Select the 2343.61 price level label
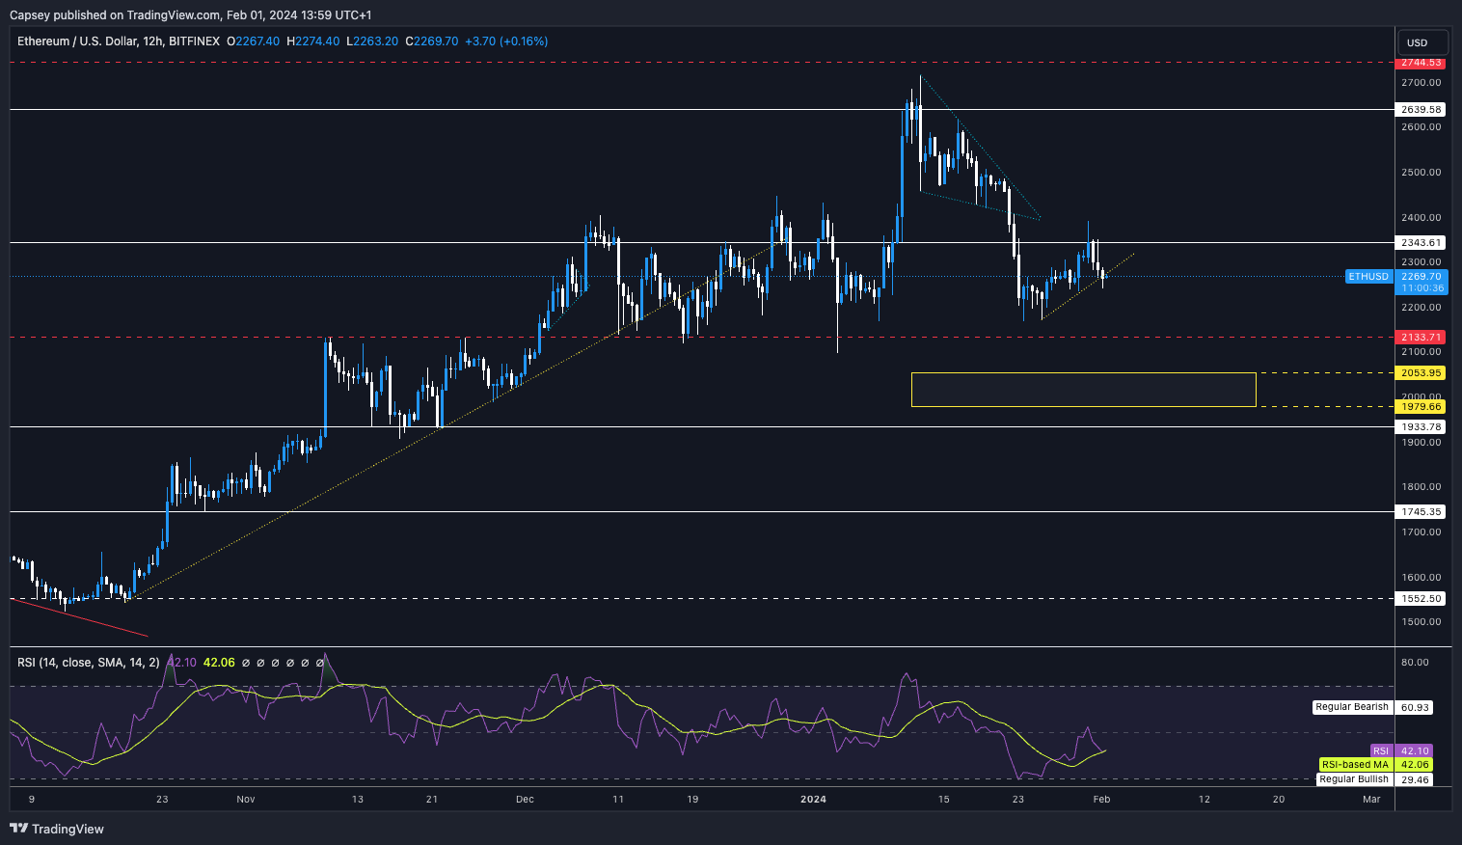The height and width of the screenshot is (845, 1462). (1421, 243)
